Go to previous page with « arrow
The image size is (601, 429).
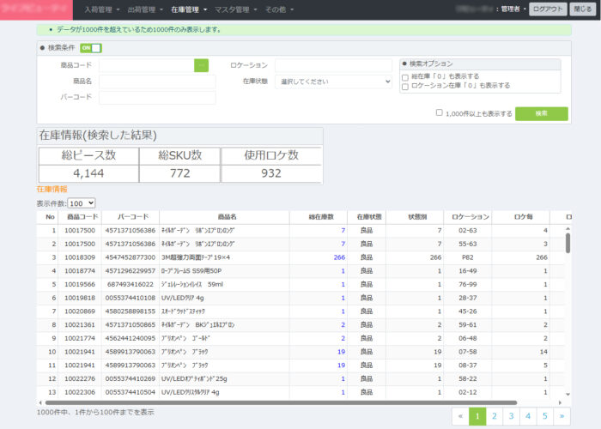[460, 416]
